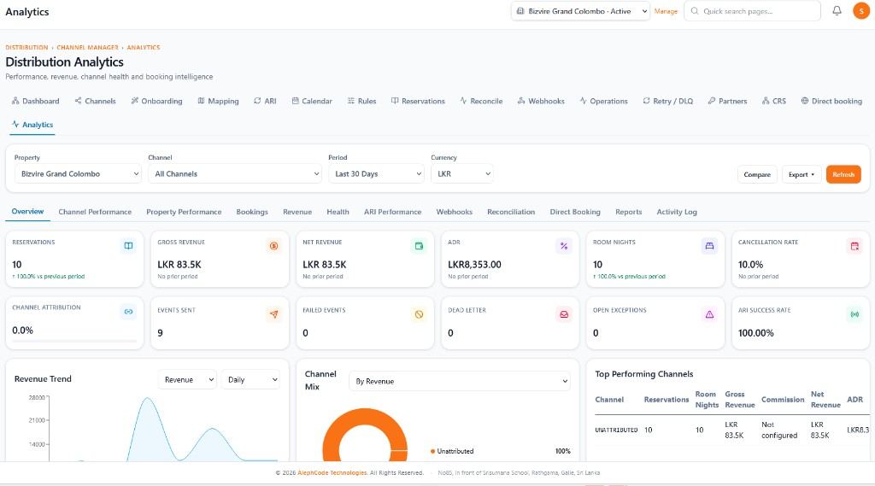This screenshot has height=486, width=875.
Task: Click the orange user avatar S
Action: [x=861, y=10]
